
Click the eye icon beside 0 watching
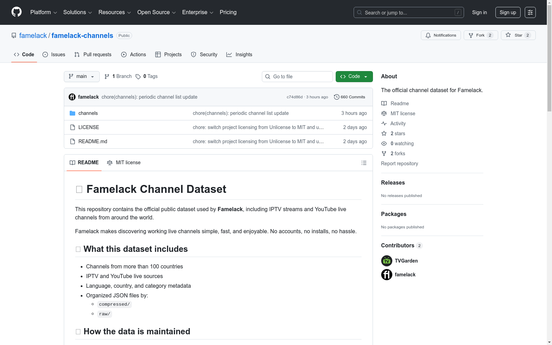point(384,144)
